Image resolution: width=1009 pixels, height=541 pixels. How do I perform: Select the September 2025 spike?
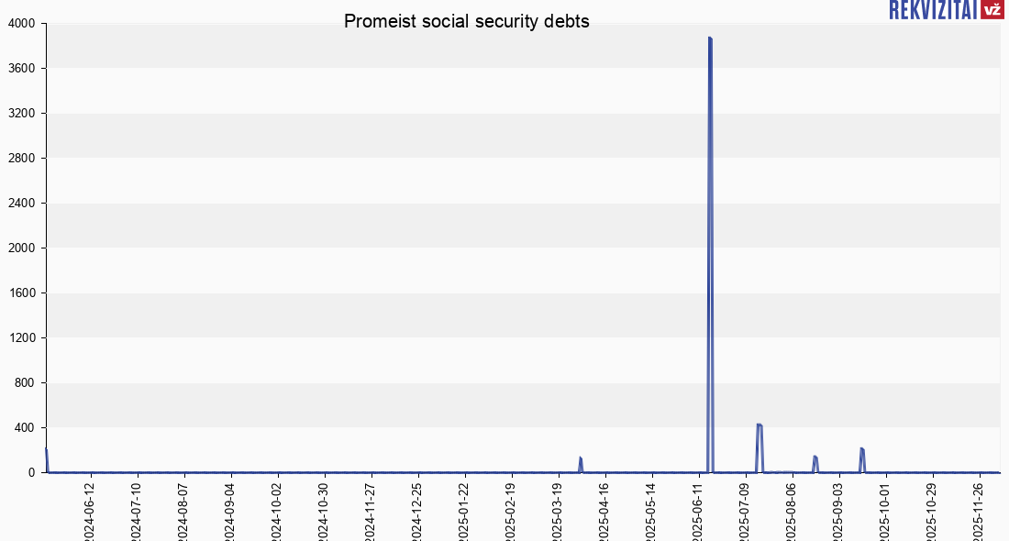(861, 448)
